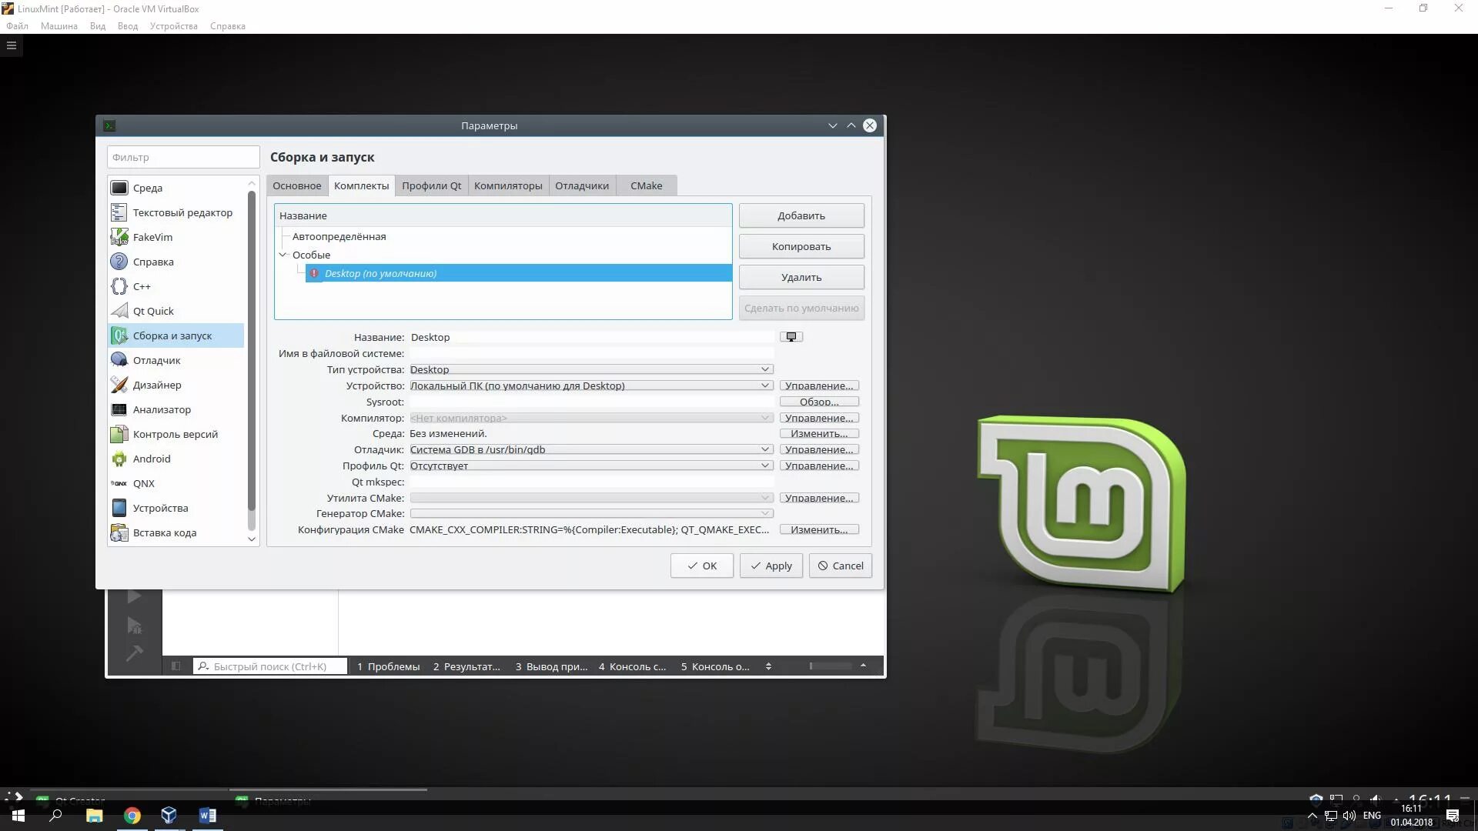Open the Среда settings category
The image size is (1478, 831).
(x=176, y=188)
